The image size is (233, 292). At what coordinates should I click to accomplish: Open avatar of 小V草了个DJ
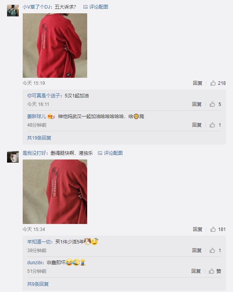13,11
